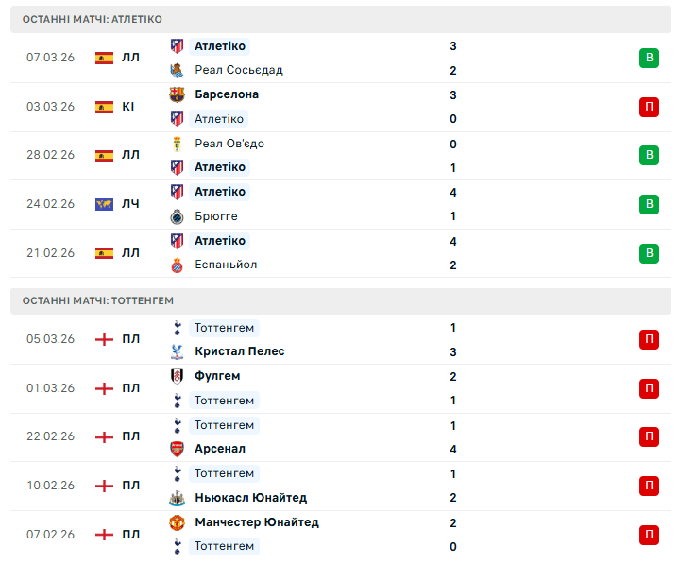Click the green win badge for 07.03.26

pyautogui.click(x=649, y=58)
